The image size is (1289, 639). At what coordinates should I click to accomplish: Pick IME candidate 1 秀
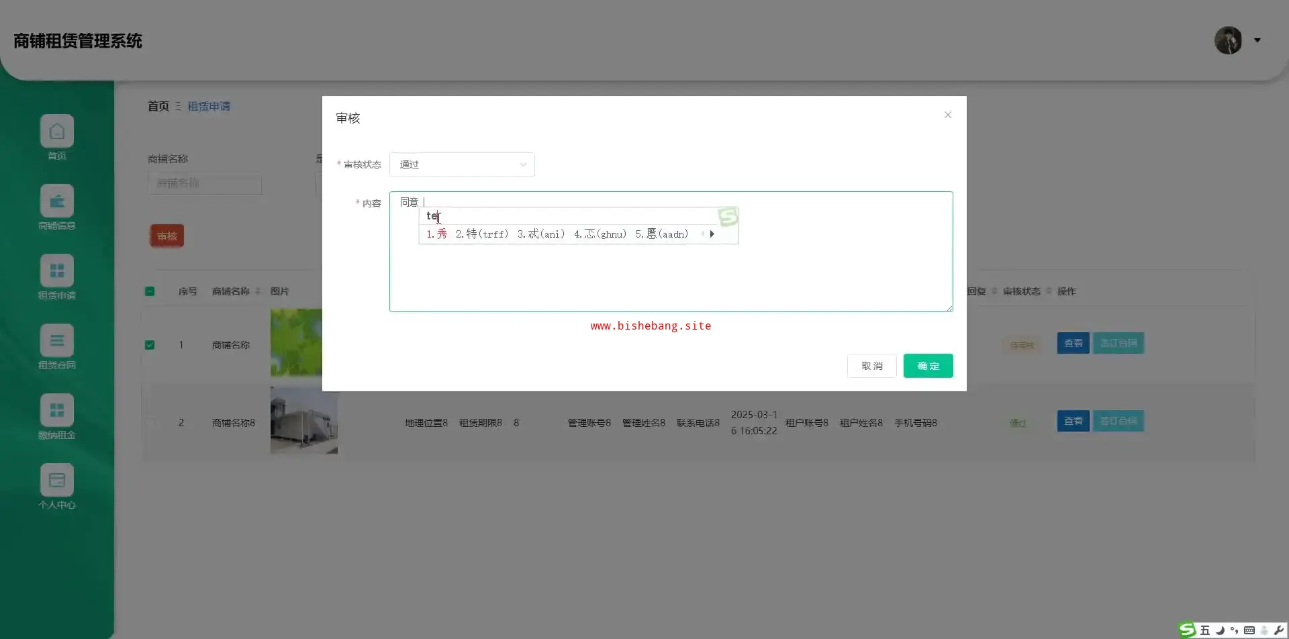(x=436, y=234)
